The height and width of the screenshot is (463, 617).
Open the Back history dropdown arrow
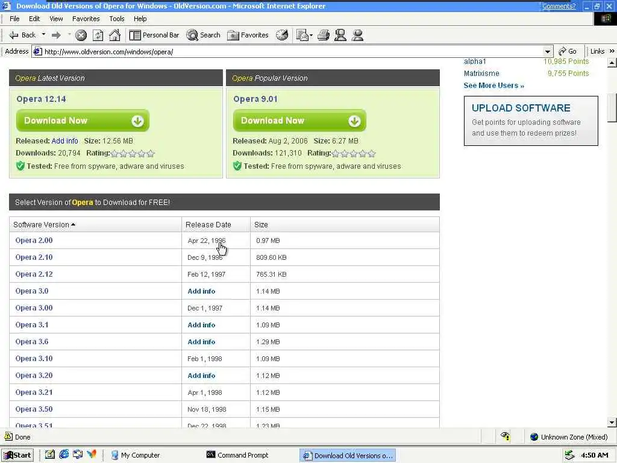pyautogui.click(x=43, y=34)
